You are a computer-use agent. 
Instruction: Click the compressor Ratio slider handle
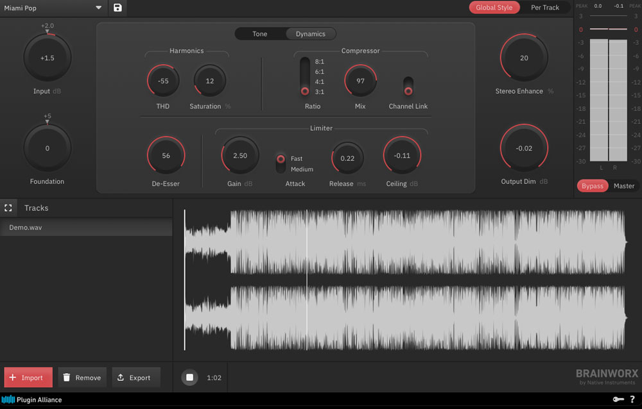tap(305, 91)
